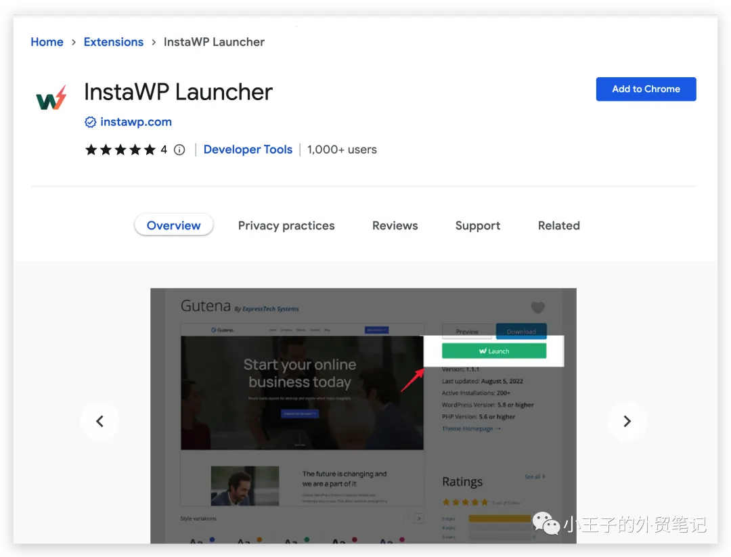Screen dimensions: 731x557
Task: Click the Add to Chrome button
Action: click(x=646, y=89)
